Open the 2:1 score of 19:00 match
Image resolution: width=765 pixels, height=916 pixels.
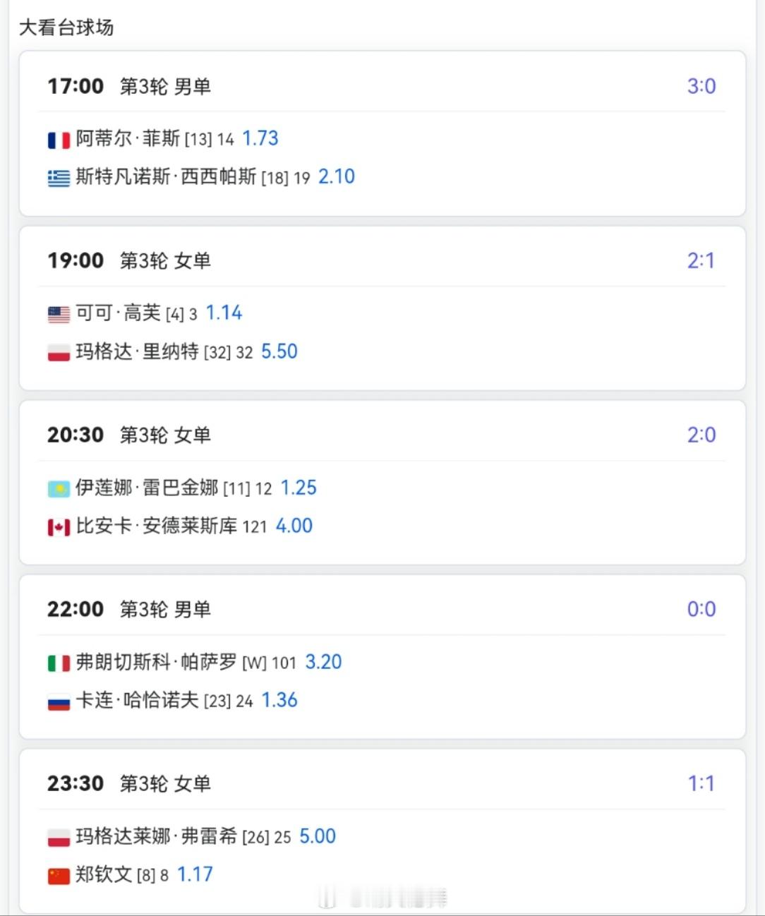pos(701,260)
